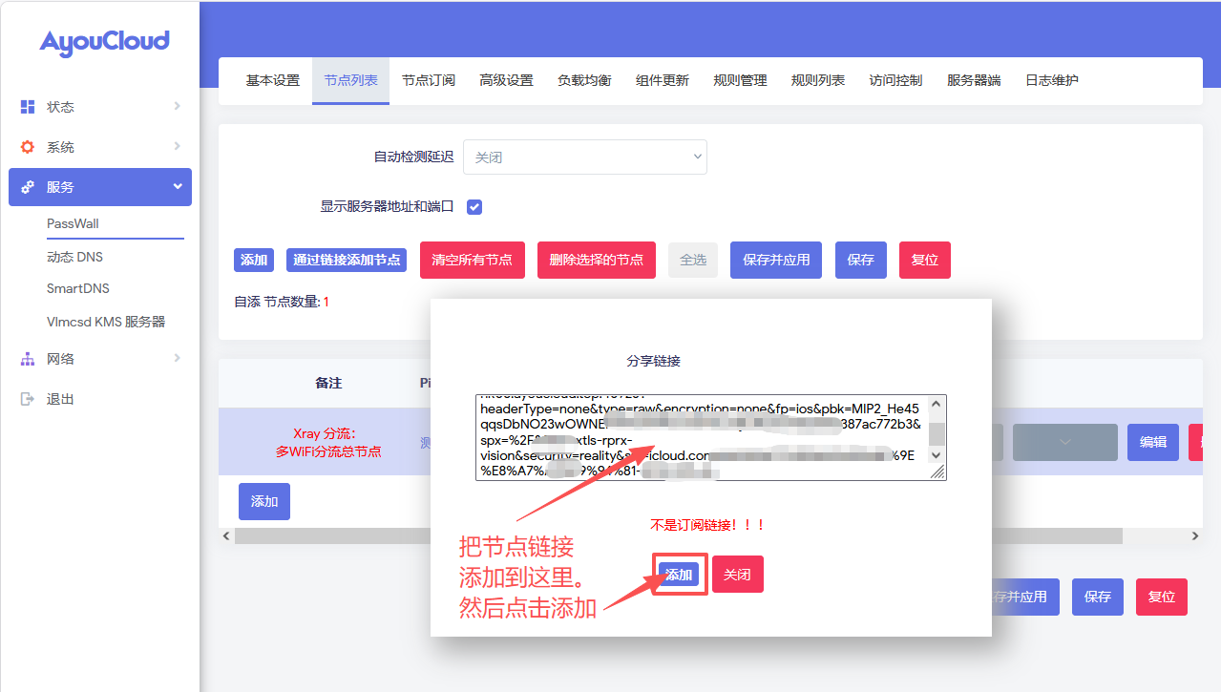Screen dimensions: 1221x692
Task: Collapse the 服务 menu chevron
Action: pyautogui.click(x=177, y=187)
